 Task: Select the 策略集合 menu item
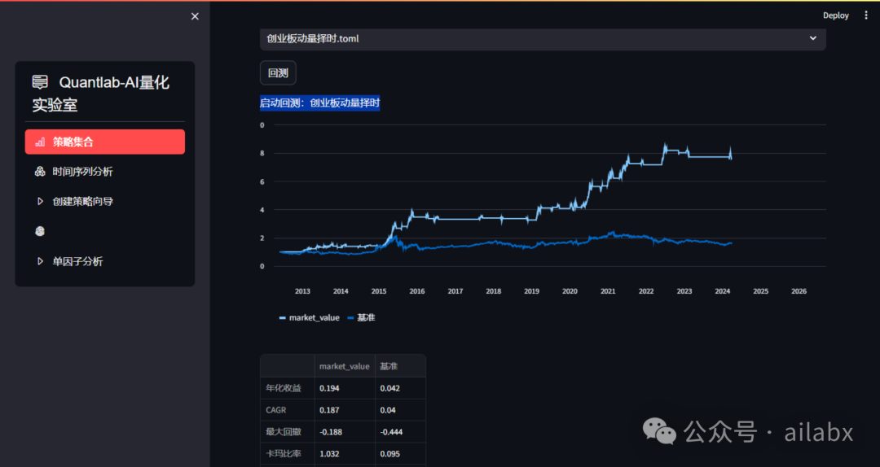pyautogui.click(x=105, y=142)
